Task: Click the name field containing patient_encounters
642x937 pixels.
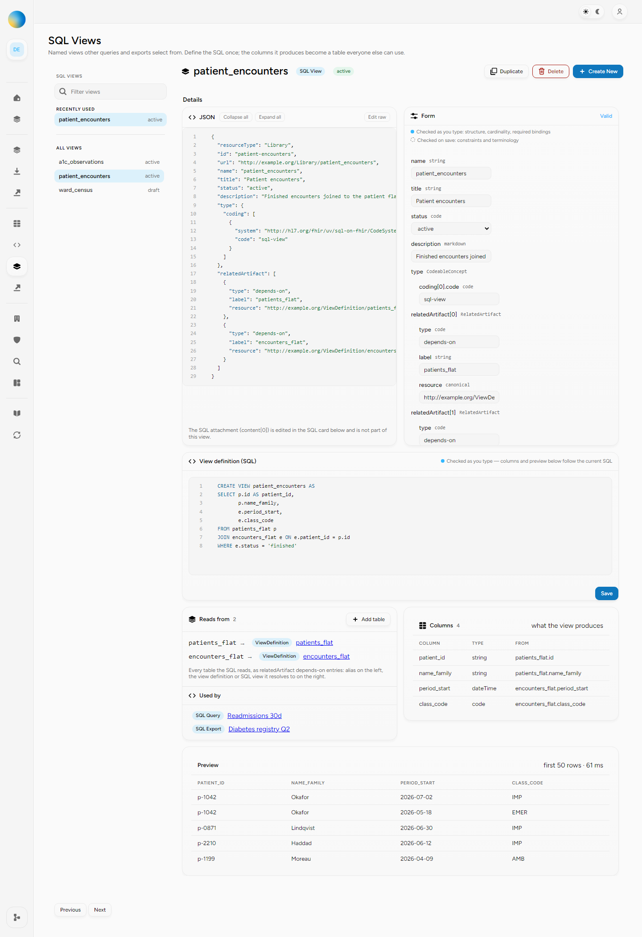Action: (451, 174)
